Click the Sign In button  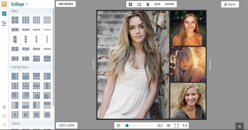click(230, 4)
